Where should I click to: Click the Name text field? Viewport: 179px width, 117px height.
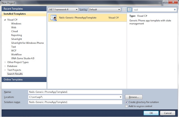75,92
